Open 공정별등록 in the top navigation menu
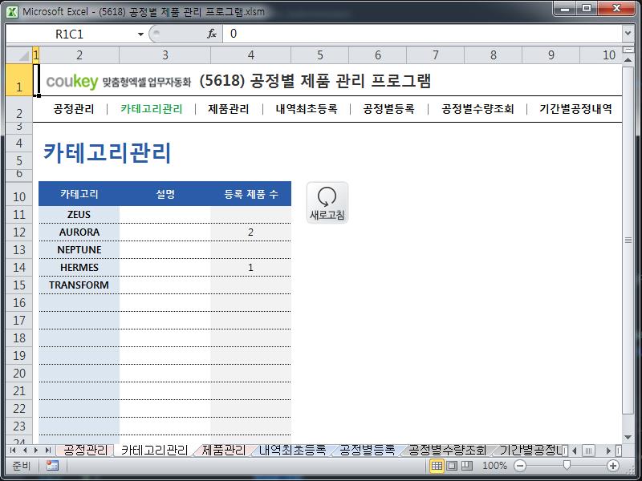The height and width of the screenshot is (481, 642). (388, 109)
